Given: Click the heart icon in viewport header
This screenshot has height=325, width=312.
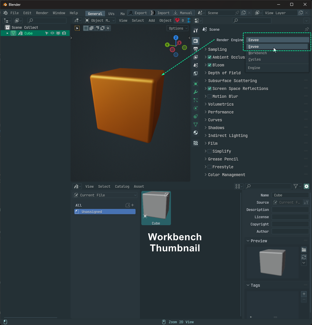Looking at the screenshot, I should pos(177,20).
